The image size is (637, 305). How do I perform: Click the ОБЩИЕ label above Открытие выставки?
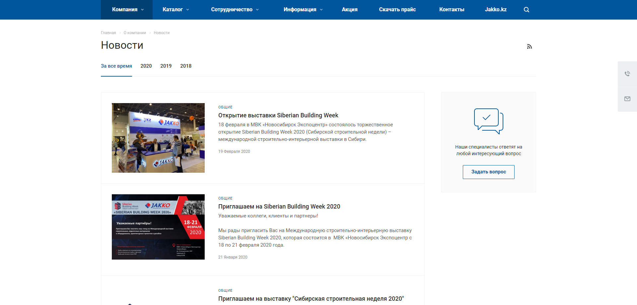click(225, 107)
